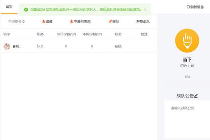Click the refresh icon beside 刷新信息
210x140 pixels.
[188, 7]
